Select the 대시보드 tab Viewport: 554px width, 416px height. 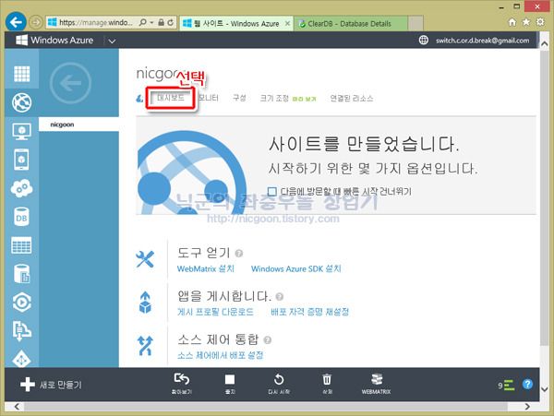click(171, 98)
